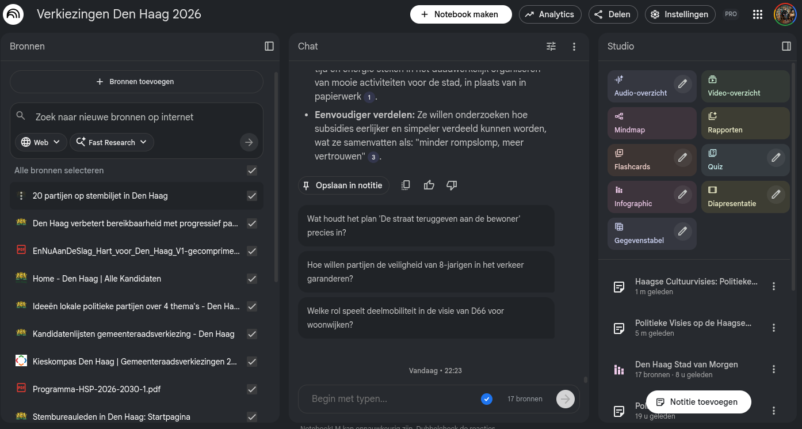802x429 pixels.
Task: Click the 'Begin met typen...' chat field
Action: [x=391, y=398]
